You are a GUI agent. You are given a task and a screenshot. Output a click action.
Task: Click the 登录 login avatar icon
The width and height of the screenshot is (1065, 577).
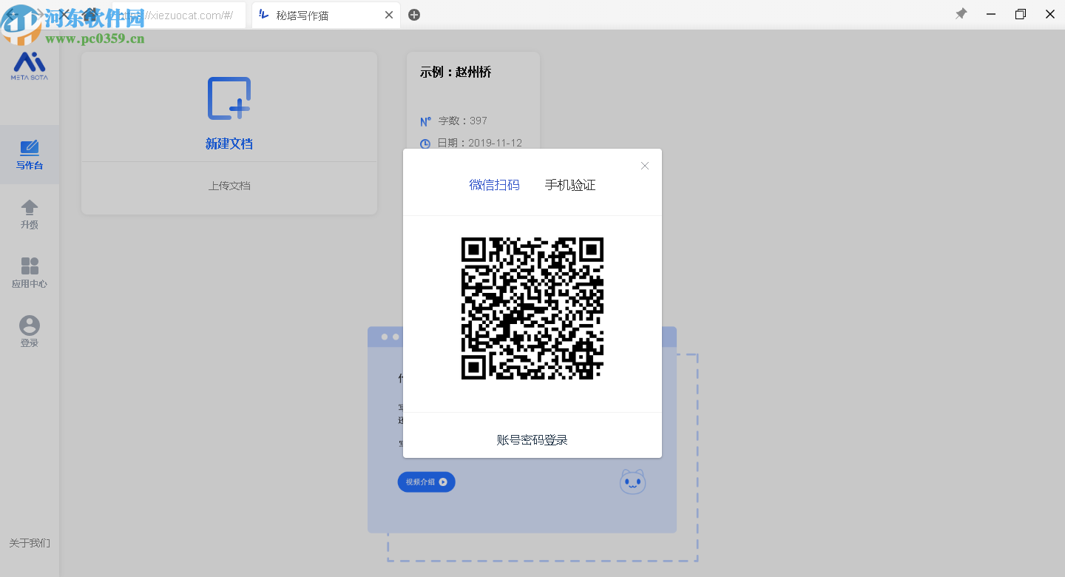point(30,325)
